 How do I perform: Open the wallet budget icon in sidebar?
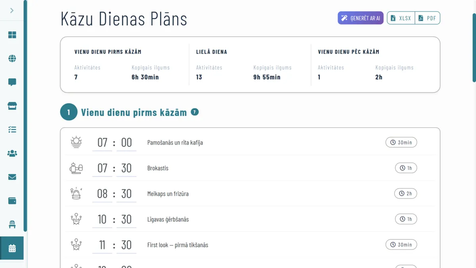[x=12, y=201]
